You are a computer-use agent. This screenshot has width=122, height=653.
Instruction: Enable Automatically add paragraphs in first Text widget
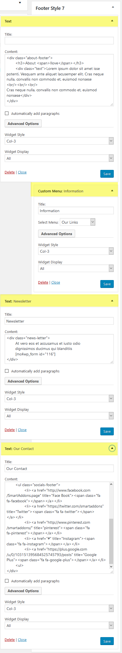click(7, 113)
